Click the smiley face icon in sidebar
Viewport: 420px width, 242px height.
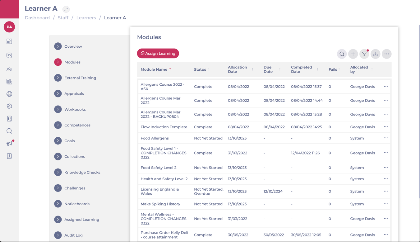pyautogui.click(x=9, y=94)
